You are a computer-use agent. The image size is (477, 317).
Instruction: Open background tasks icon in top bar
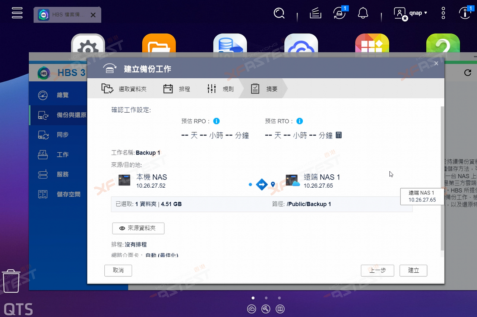(315, 14)
